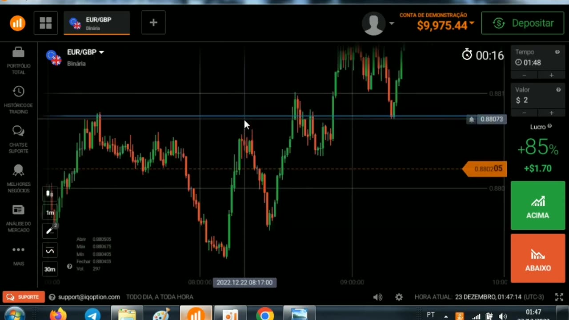
Task: Click the 2022.12.22 08:17:00 time label
Action: tap(244, 282)
